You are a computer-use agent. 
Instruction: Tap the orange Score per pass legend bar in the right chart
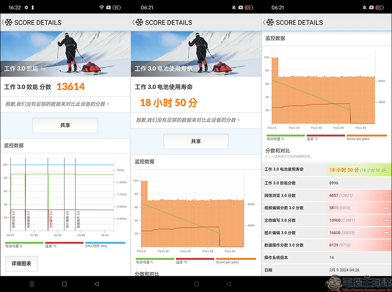pos(367,136)
